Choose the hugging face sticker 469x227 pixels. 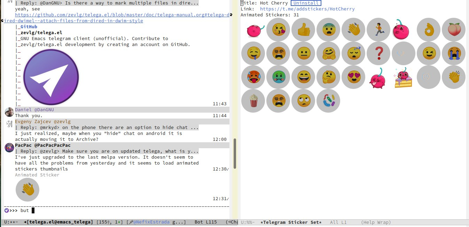(328, 53)
